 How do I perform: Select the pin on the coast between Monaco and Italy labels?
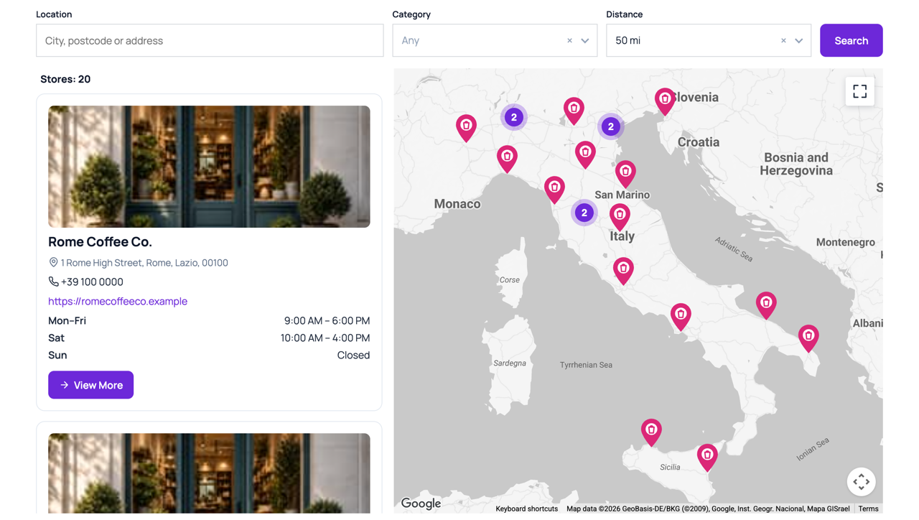point(554,190)
